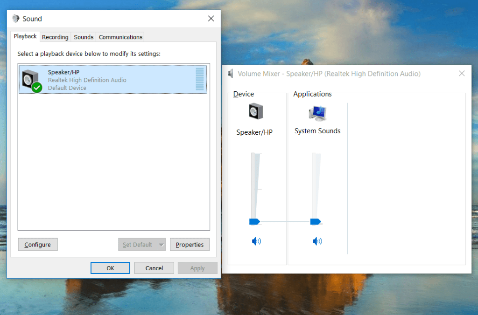Open the Set Default dropdown arrow
Screen dimensions: 478x315
(x=162, y=244)
